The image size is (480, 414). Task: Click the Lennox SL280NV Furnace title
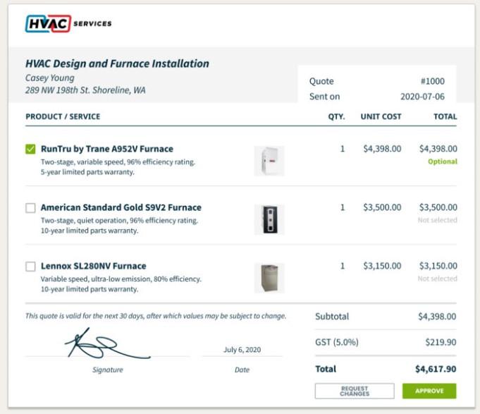tap(94, 266)
